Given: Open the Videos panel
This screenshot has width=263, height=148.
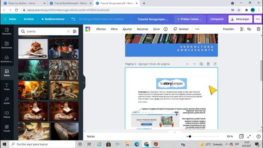Looking at the screenshot, I should coord(7,114).
